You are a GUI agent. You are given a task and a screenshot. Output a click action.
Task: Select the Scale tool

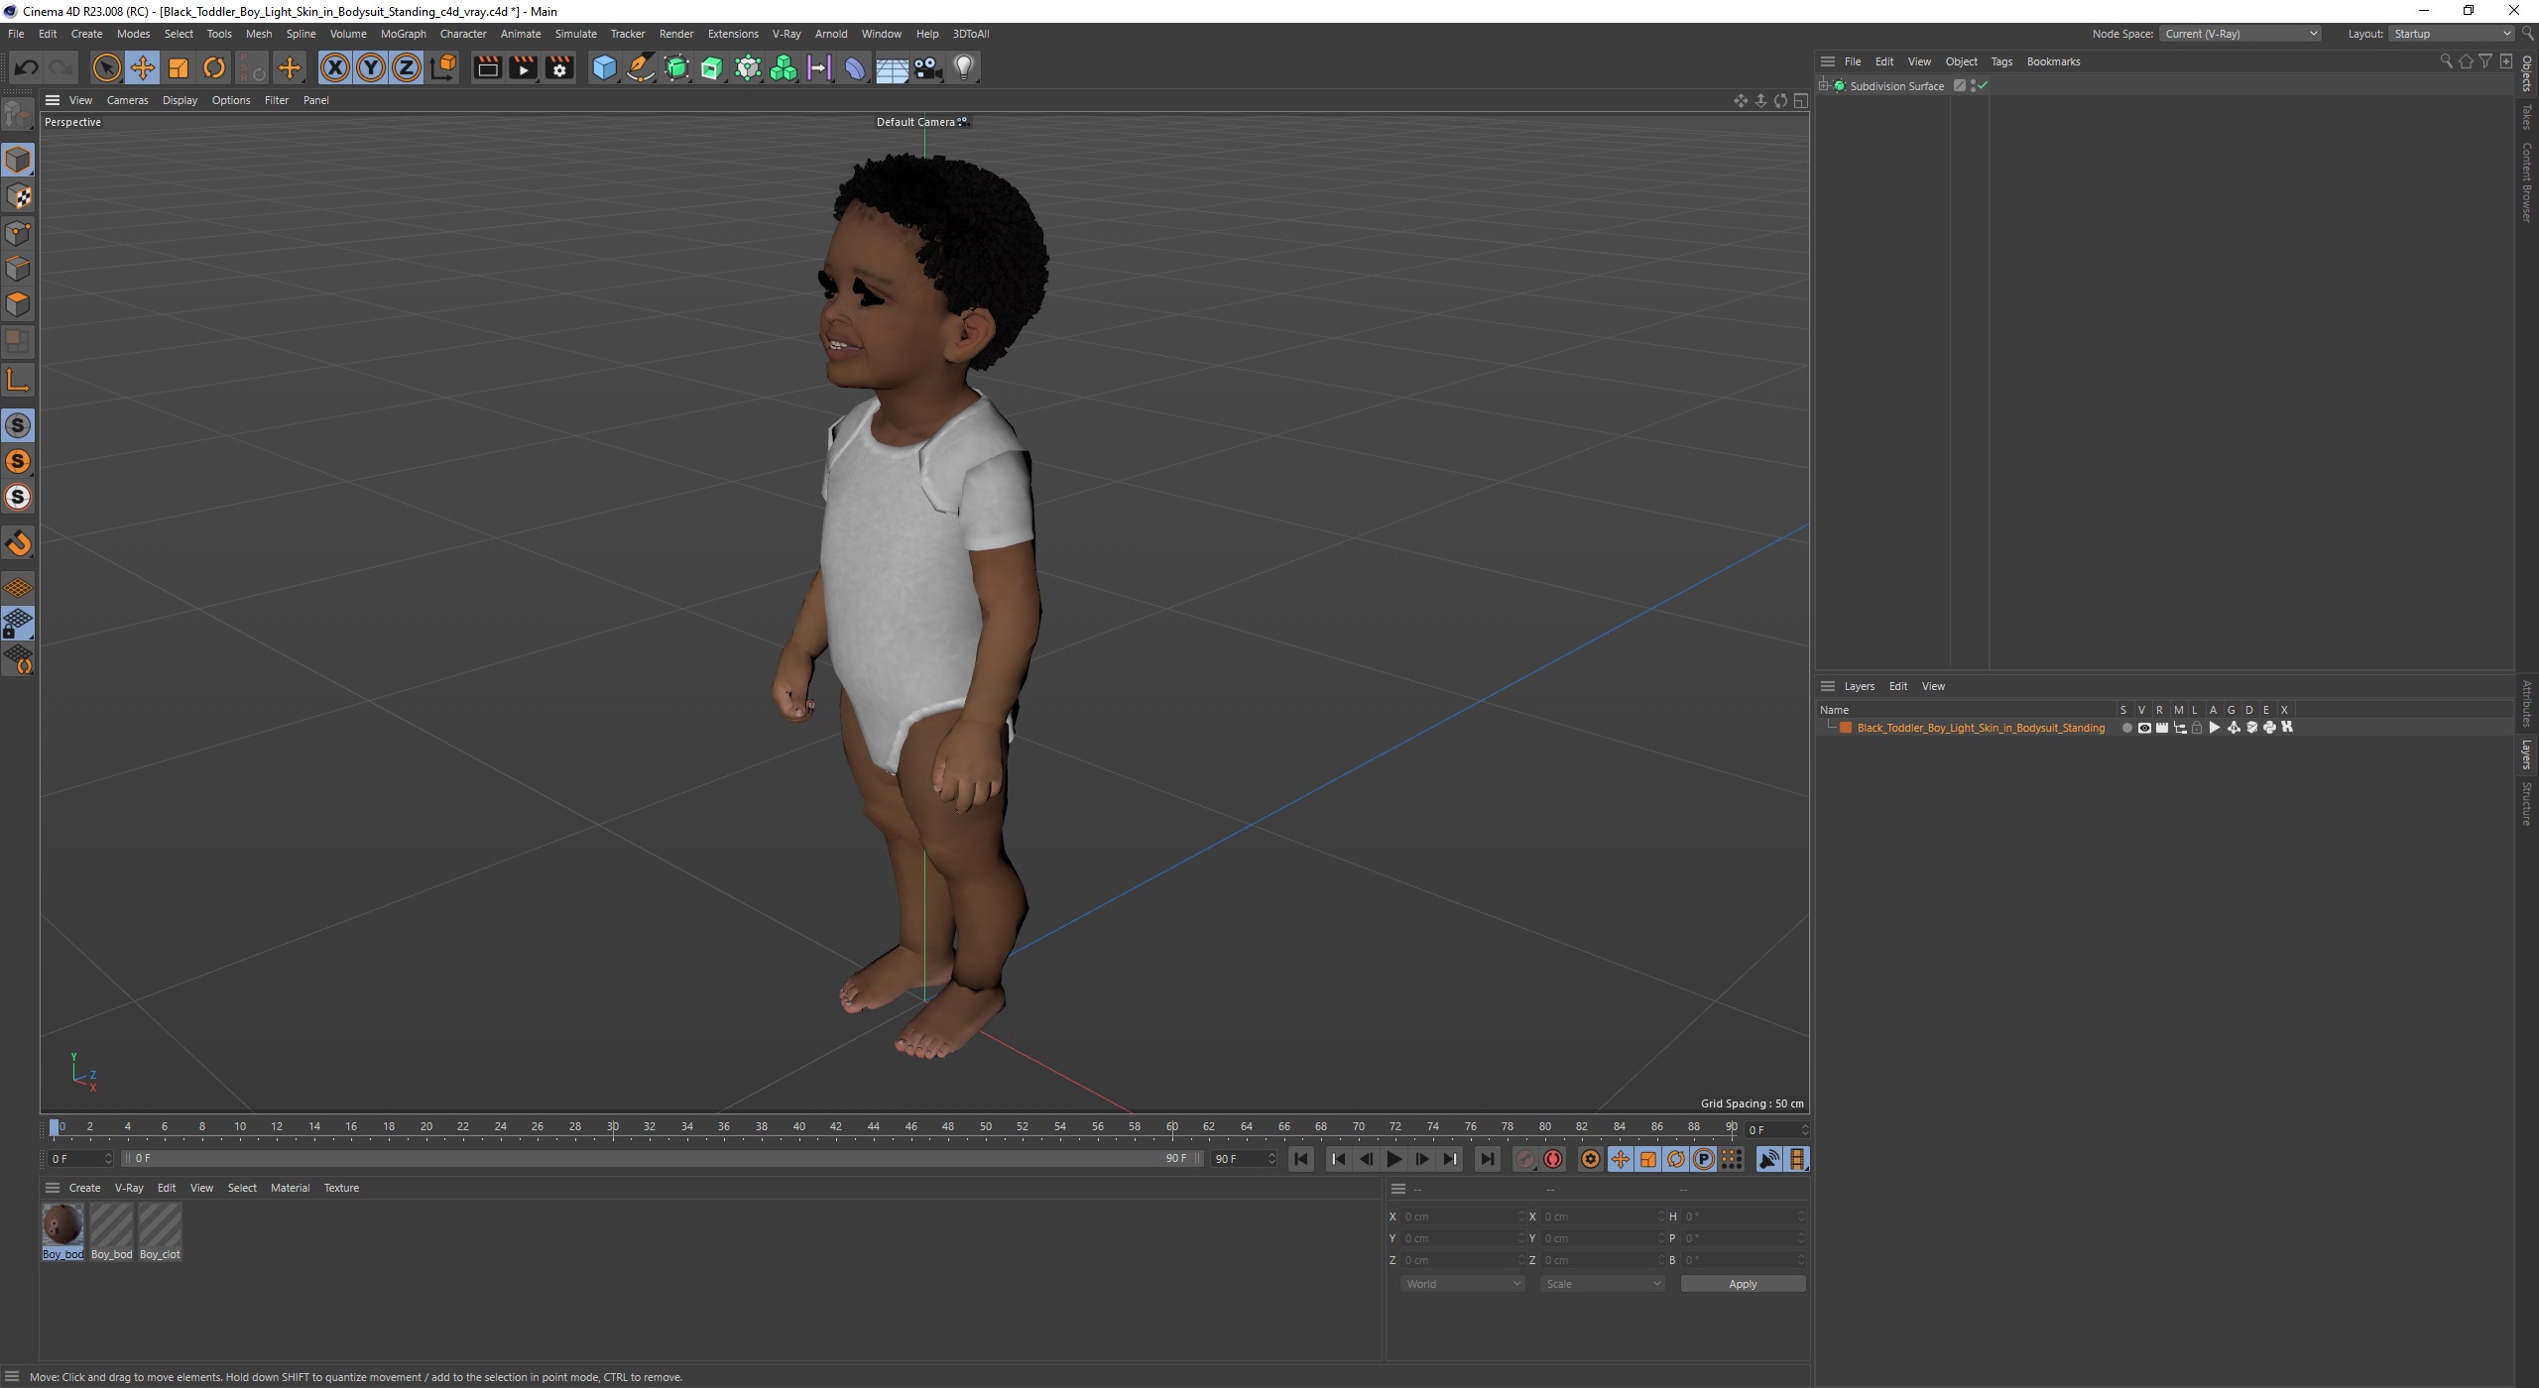pos(179,67)
